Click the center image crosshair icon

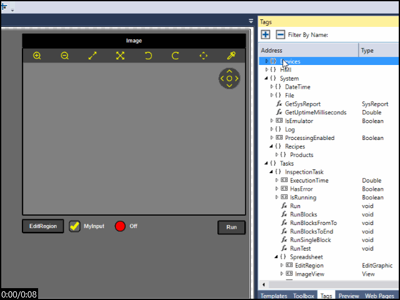[203, 56]
